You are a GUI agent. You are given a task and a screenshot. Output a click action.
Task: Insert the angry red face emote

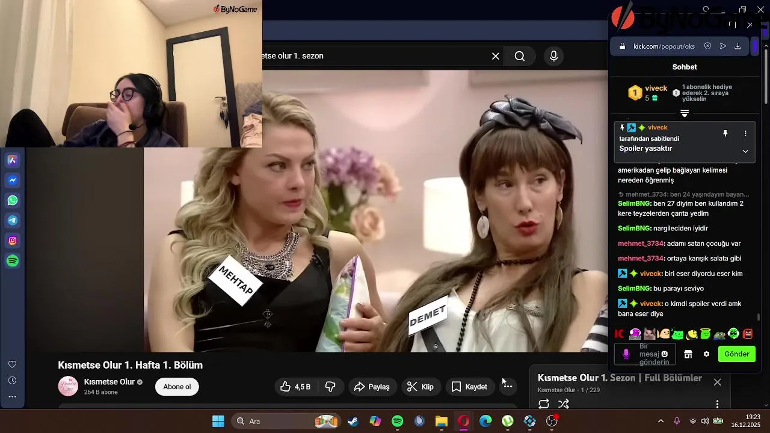pyautogui.click(x=748, y=334)
